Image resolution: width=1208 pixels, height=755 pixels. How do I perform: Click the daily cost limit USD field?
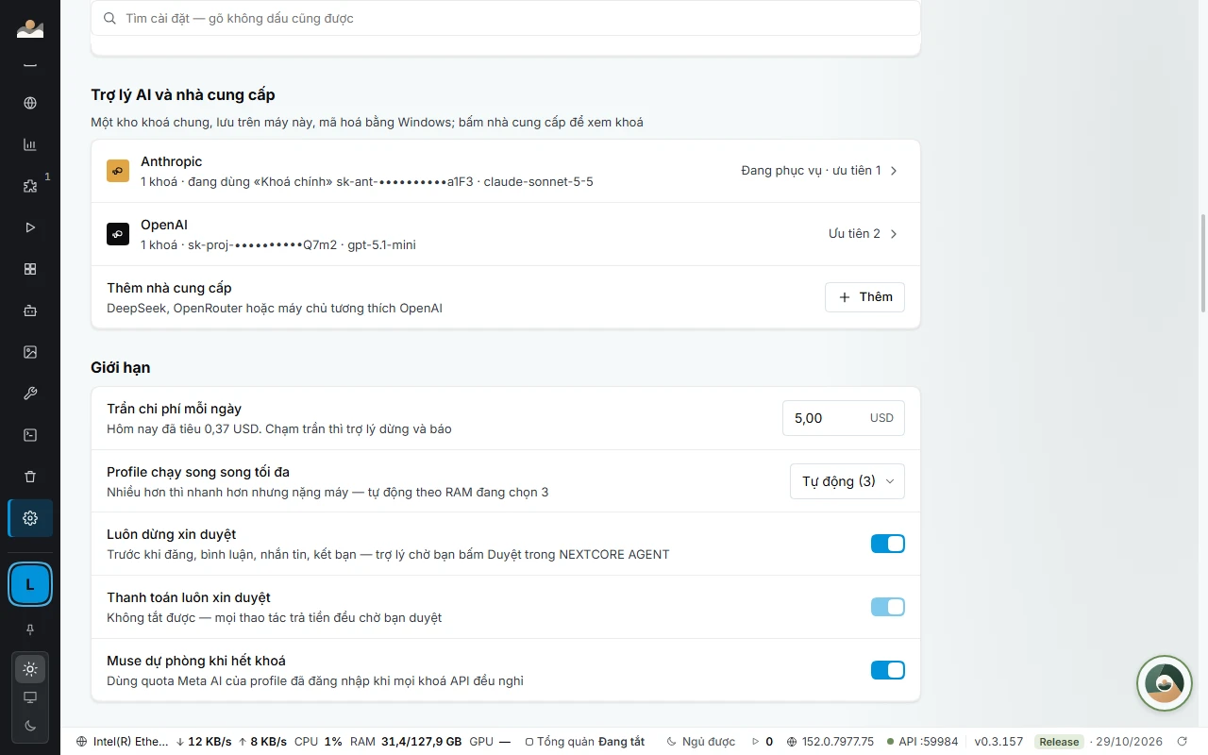click(x=843, y=418)
